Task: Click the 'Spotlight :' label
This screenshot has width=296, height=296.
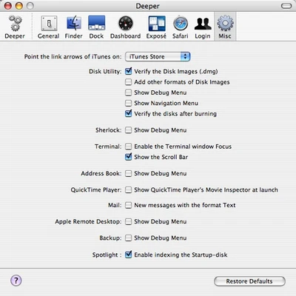Action: tap(107, 255)
